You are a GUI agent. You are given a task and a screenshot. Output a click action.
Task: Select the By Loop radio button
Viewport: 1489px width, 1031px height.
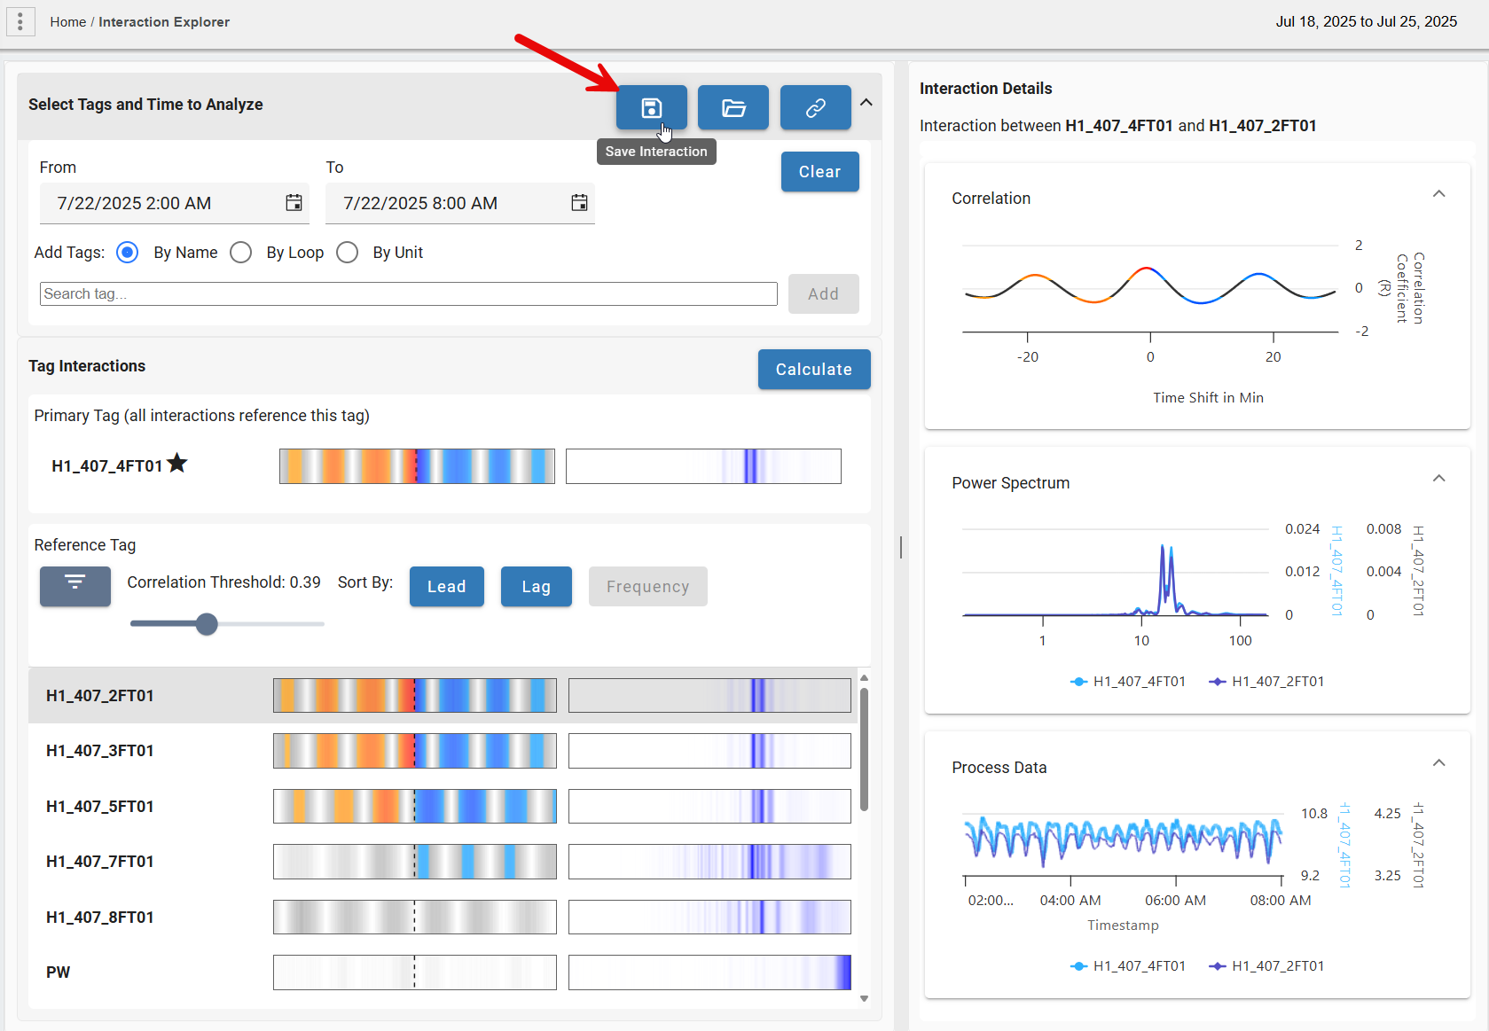click(240, 253)
